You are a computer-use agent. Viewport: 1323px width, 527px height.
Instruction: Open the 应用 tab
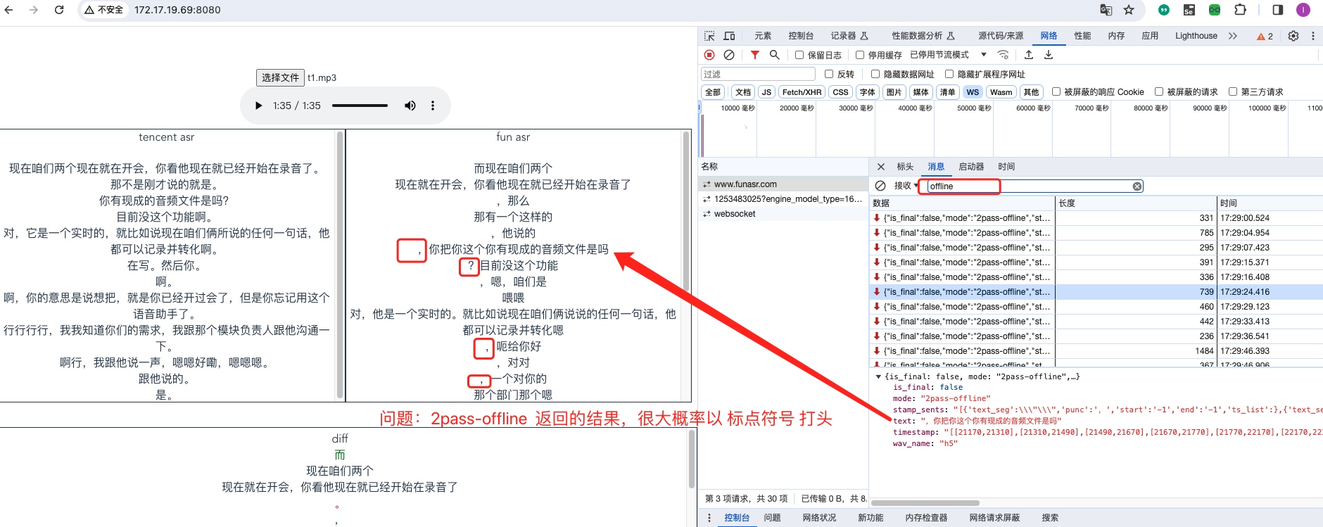pyautogui.click(x=1150, y=36)
